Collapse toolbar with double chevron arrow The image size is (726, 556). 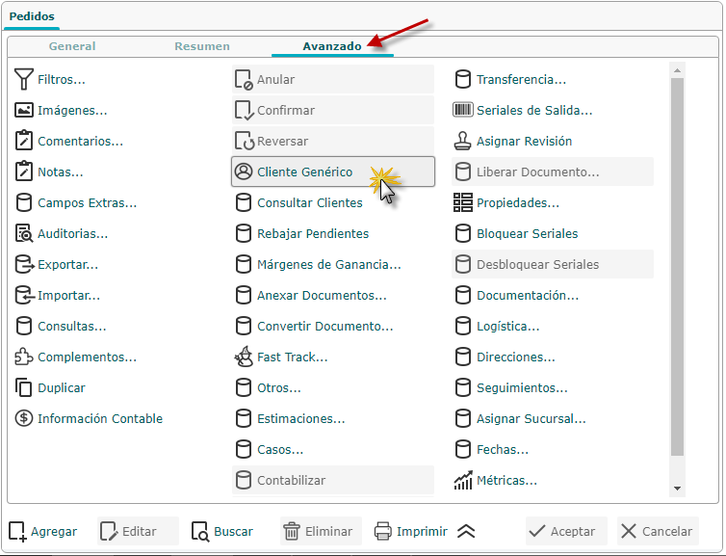pyautogui.click(x=466, y=532)
